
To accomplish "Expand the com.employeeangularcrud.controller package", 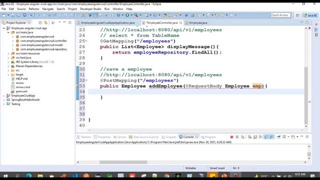I will (x=12, y=41).
